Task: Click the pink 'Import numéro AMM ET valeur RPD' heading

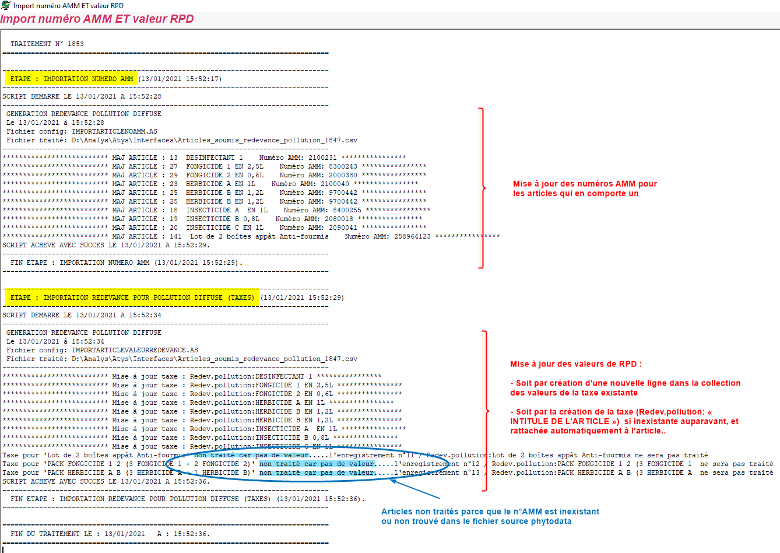Action: coord(97,19)
